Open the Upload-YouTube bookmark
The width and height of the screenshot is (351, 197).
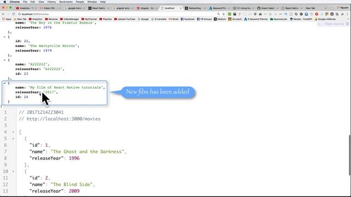pos(124,19)
